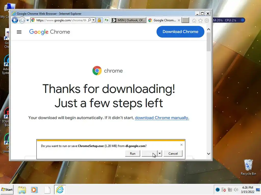View the security lock report icon
Screen dimensions: 261x195
pos(99,20)
